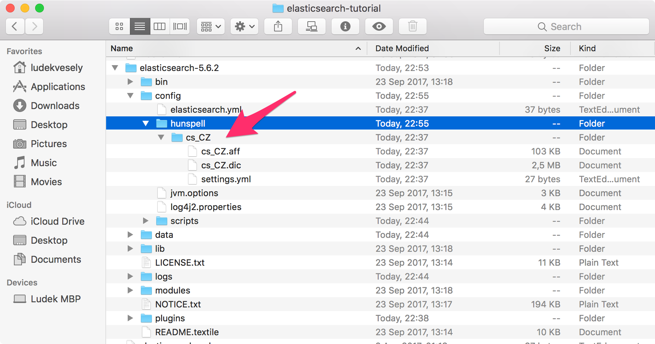Expand the logs folder
Screen dimensions: 655x344
tap(130, 276)
